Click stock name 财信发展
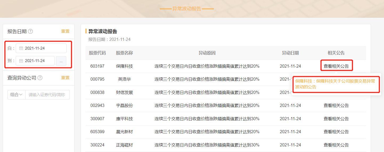This screenshot has width=384, height=152. pos(124,93)
